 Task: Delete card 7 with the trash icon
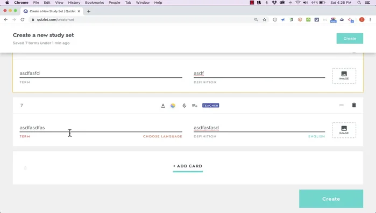pos(354,105)
